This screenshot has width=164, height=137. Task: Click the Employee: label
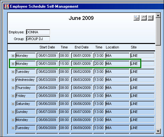coord(16,32)
